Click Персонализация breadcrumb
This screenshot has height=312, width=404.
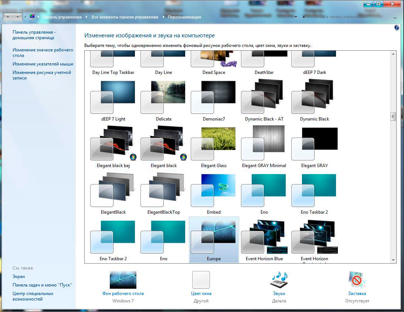click(x=184, y=17)
